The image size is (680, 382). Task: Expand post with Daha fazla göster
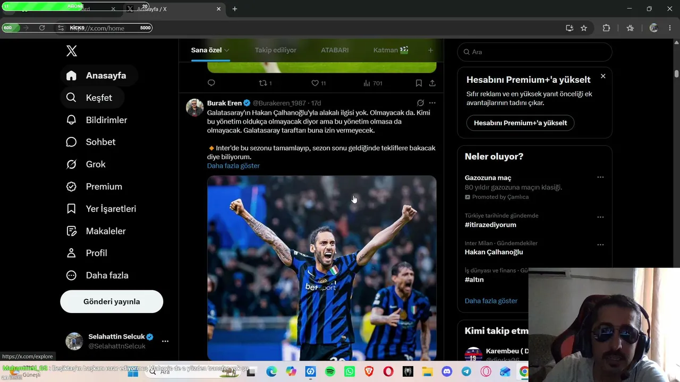point(233,166)
